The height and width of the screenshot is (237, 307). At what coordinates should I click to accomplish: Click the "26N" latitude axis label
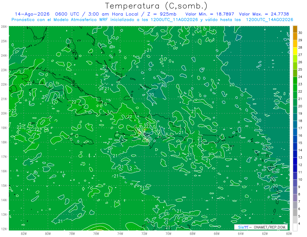[x=4, y=27]
